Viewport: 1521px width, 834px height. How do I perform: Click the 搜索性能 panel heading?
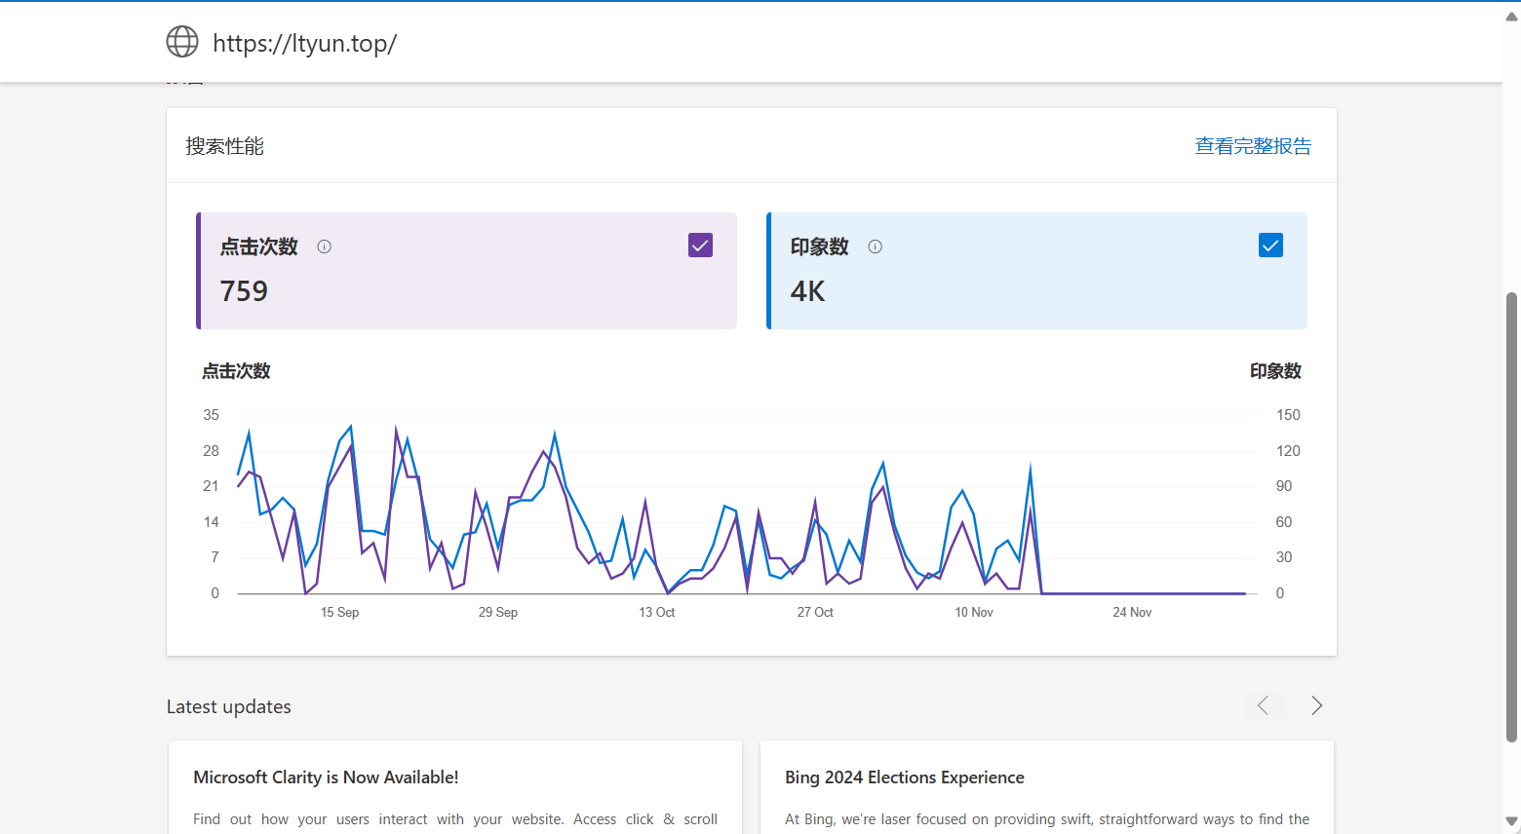(225, 146)
